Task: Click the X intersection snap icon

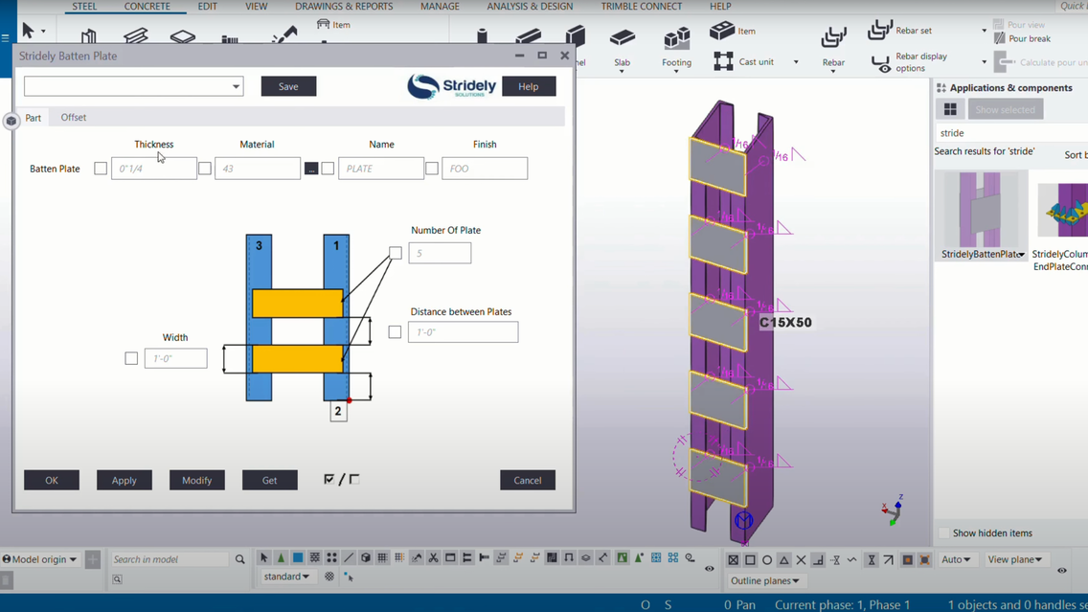Action: tap(801, 560)
